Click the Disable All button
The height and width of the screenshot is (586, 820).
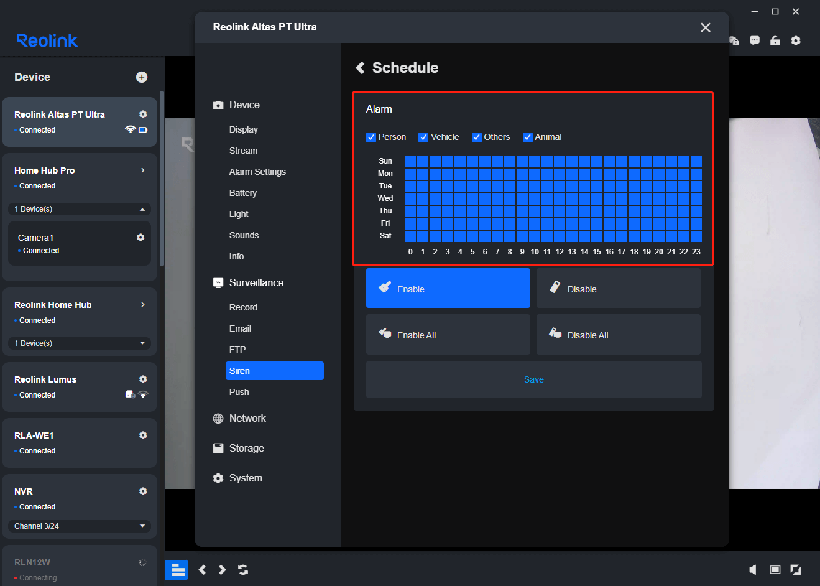coord(619,334)
